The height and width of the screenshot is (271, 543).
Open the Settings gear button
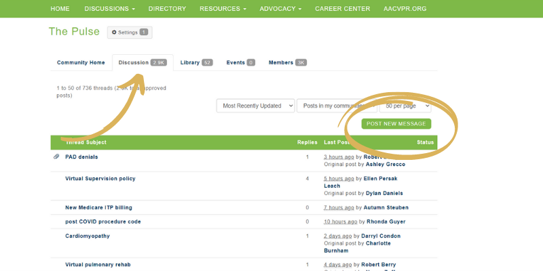pos(129,33)
